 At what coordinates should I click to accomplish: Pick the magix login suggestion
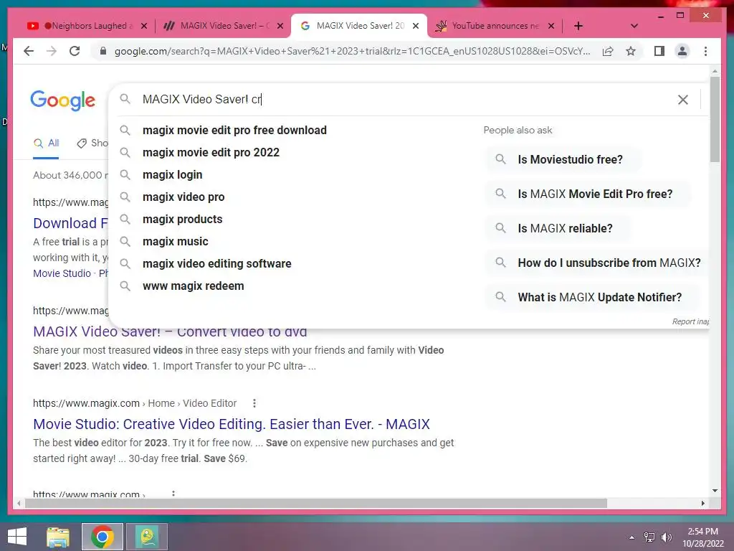pos(172,175)
